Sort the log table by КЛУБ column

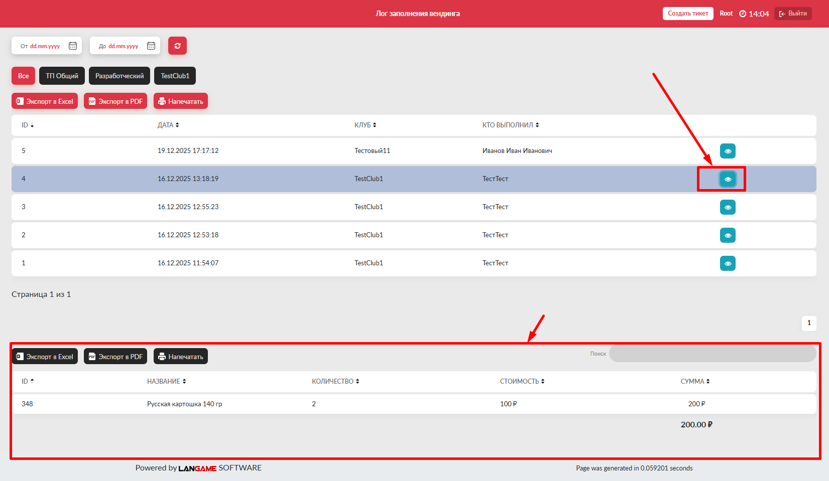tap(365, 125)
